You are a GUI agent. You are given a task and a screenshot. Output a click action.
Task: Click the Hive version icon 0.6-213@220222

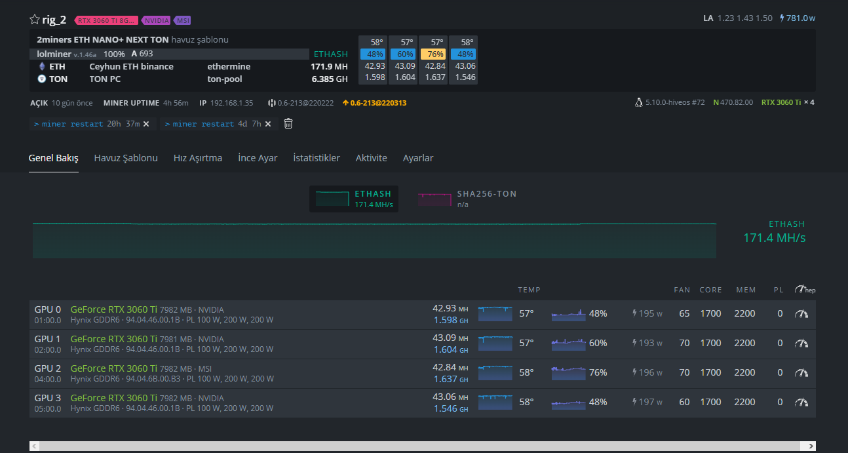click(x=272, y=103)
